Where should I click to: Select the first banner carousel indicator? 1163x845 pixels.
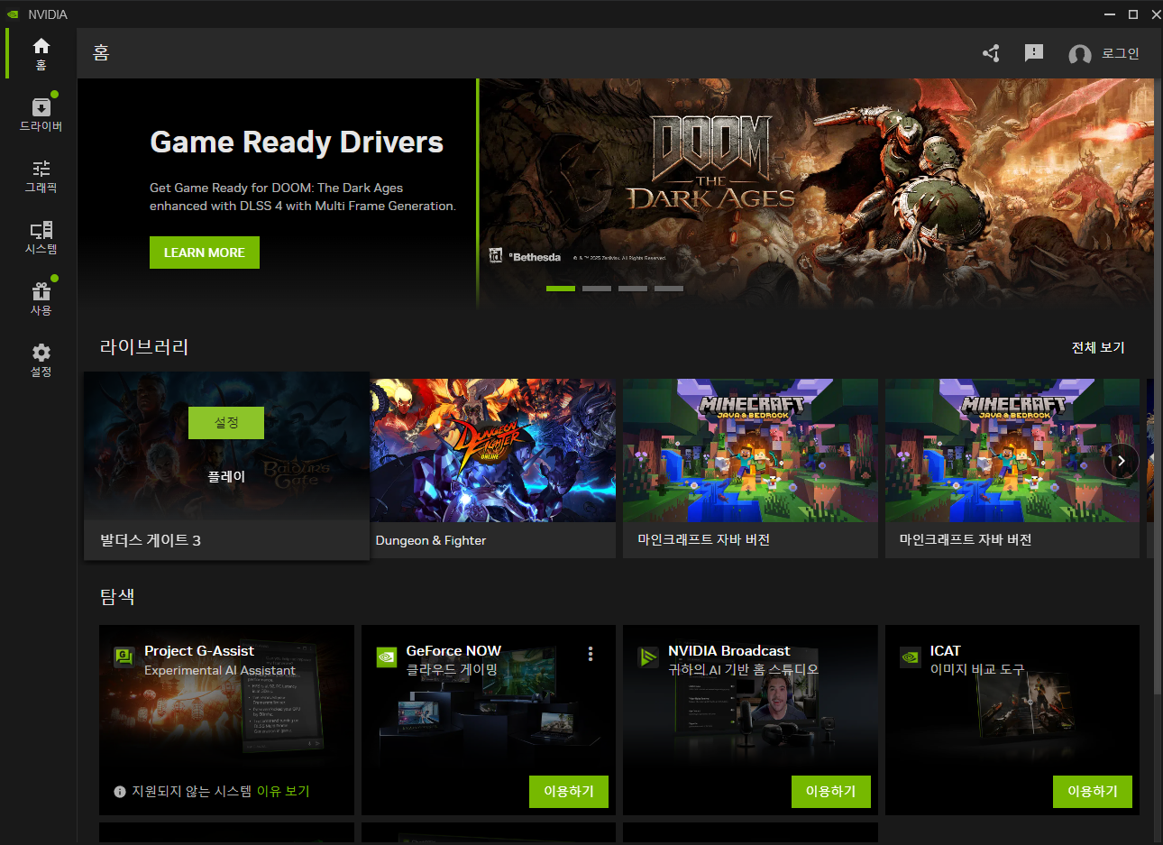coord(561,289)
